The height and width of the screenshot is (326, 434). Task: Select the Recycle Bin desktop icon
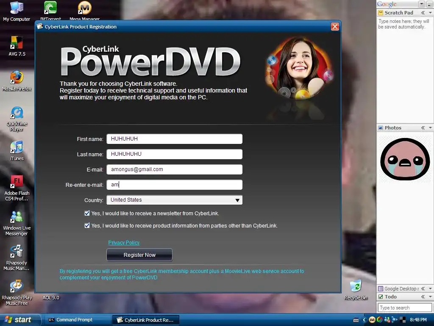tap(356, 290)
